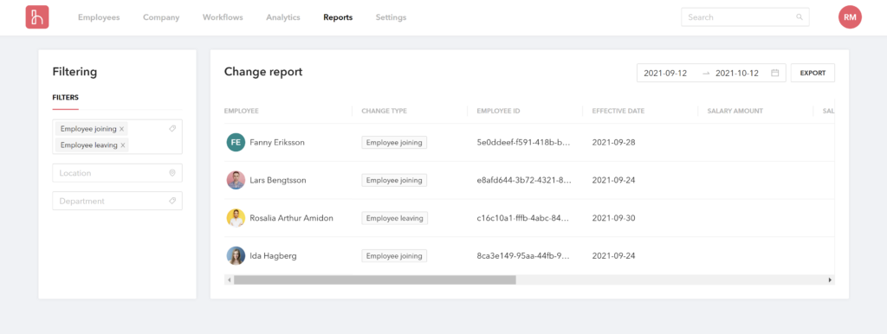Click the location pin icon
Image resolution: width=887 pixels, height=334 pixels.
[x=172, y=173]
